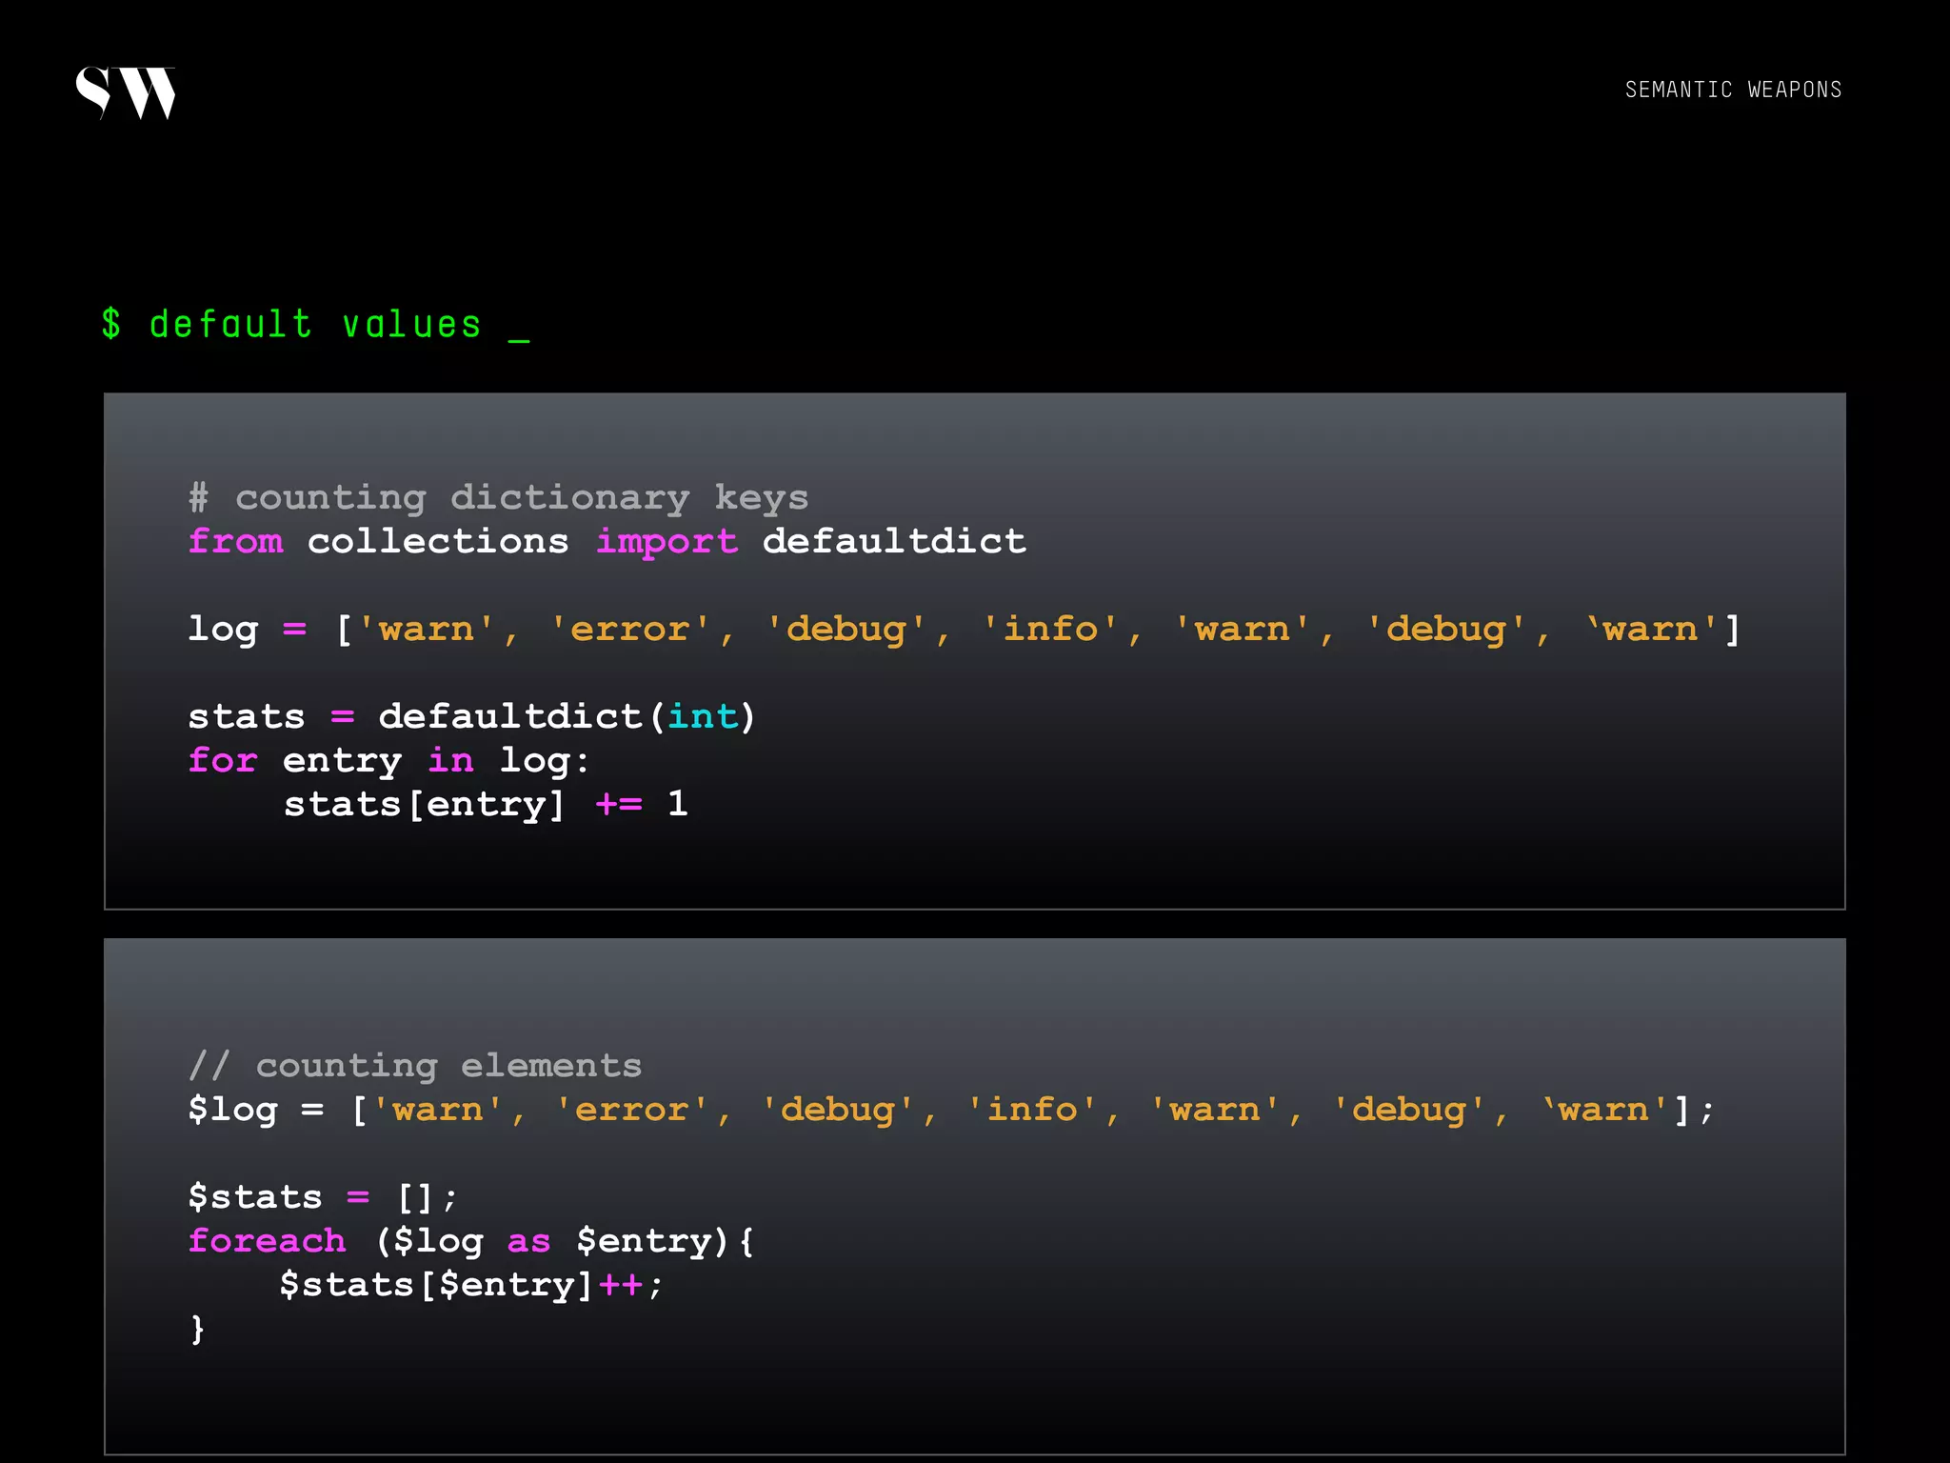The width and height of the screenshot is (1950, 1463).
Task: Click the PHP '$log = [...]' array line
Action: 950,1110
